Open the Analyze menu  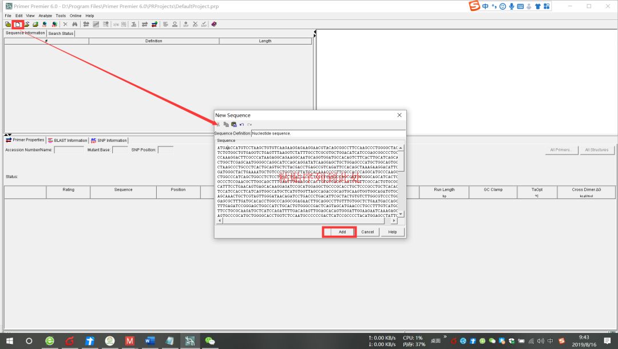[x=45, y=16]
